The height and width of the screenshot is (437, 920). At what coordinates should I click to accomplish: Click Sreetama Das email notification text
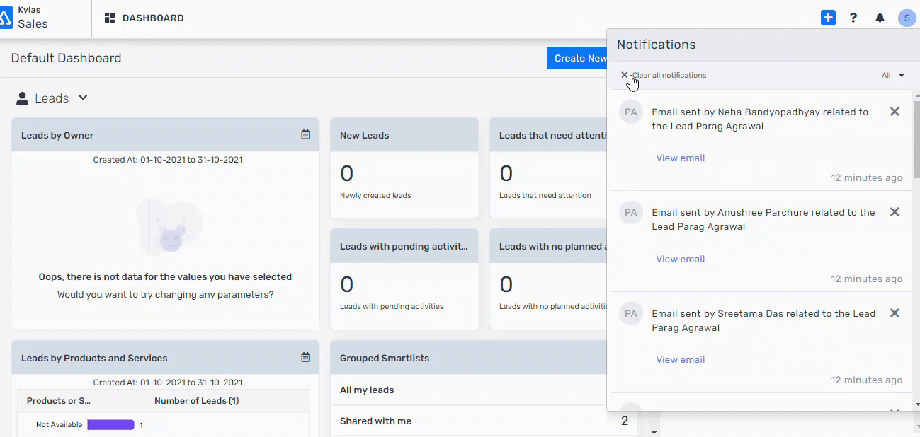pyautogui.click(x=763, y=320)
